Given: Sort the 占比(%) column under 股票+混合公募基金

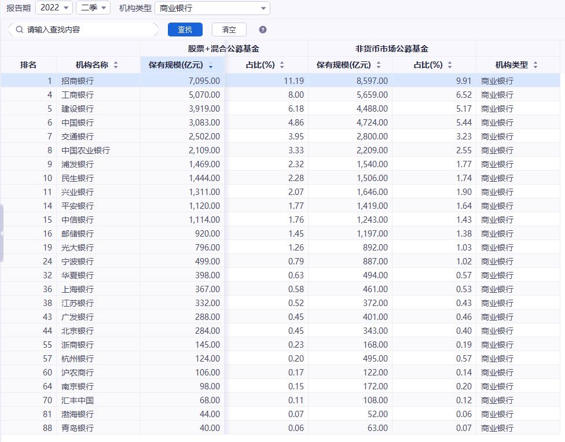Looking at the screenshot, I should coord(282,65).
